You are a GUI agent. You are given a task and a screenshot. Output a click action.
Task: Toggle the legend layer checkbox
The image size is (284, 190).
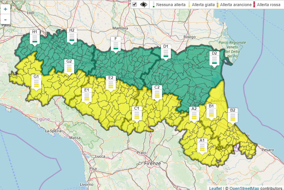(135, 5)
